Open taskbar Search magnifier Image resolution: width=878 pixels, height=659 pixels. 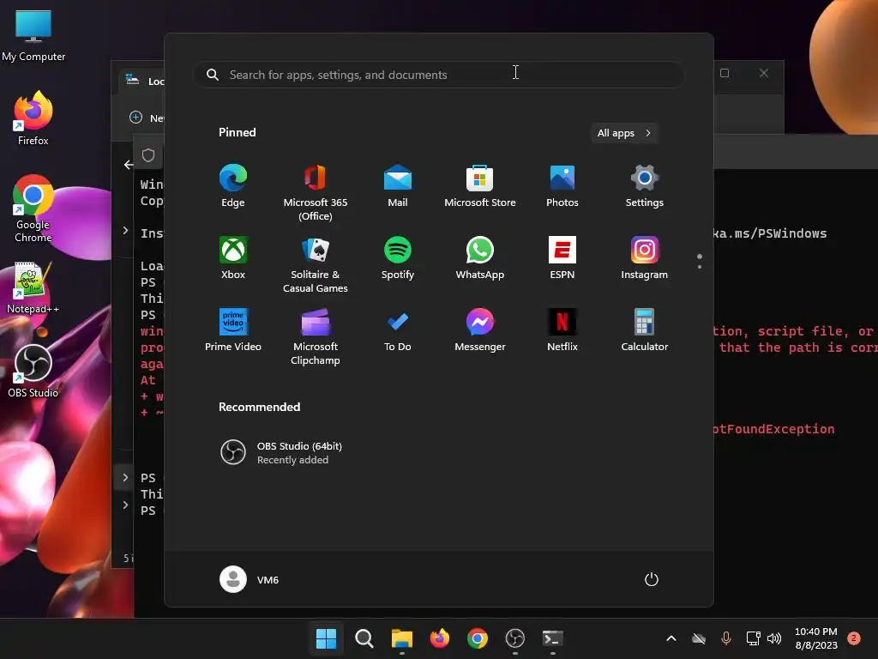point(364,638)
